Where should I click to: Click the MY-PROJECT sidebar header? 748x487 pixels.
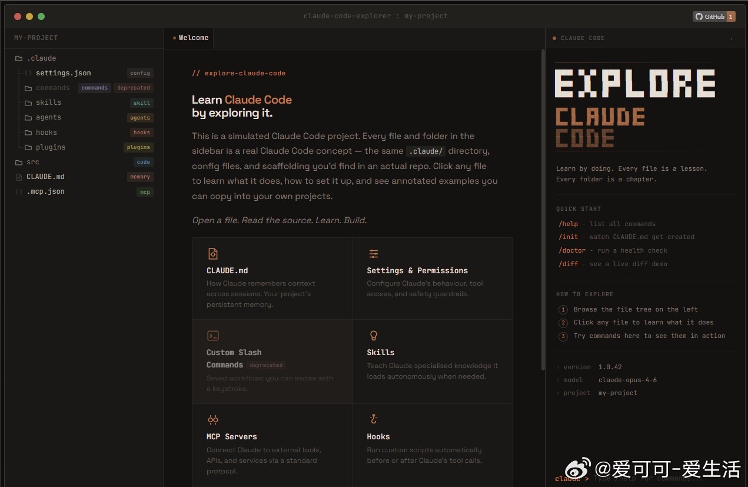point(36,38)
